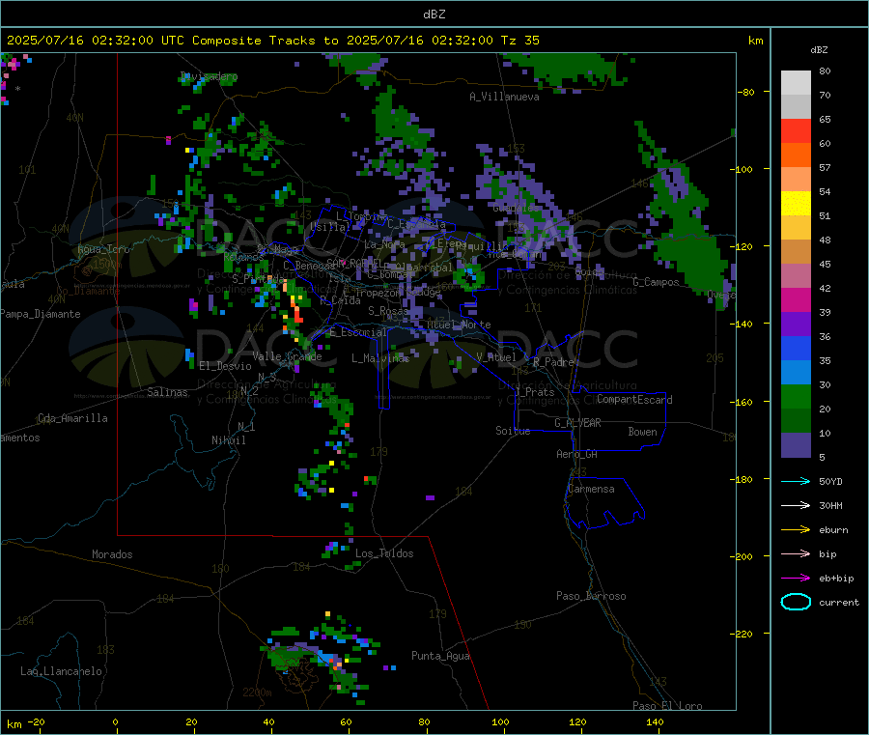
Task: Click the '140' tick on the bottom km axis
Action: tap(655, 721)
